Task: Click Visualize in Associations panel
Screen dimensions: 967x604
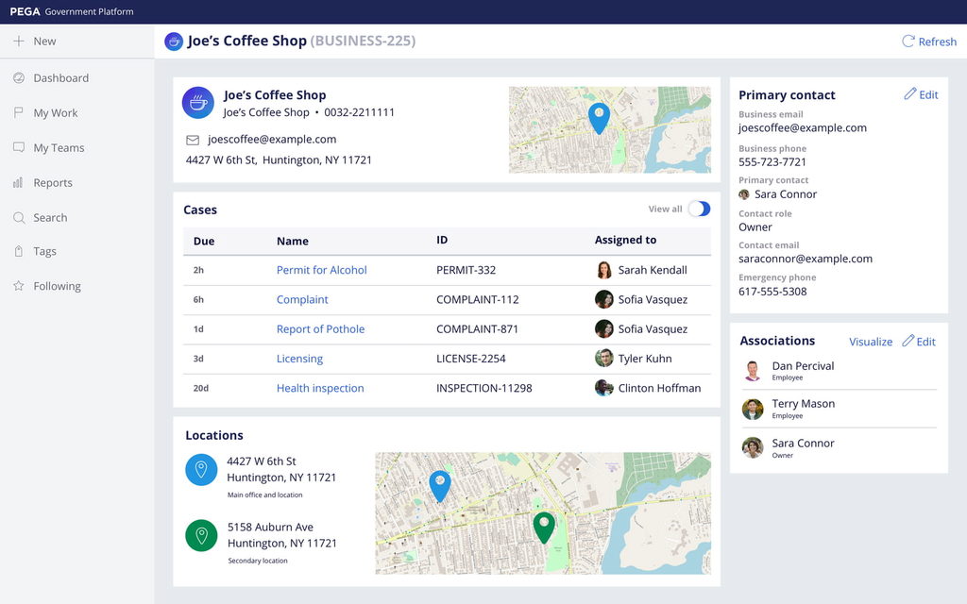Action: click(871, 342)
